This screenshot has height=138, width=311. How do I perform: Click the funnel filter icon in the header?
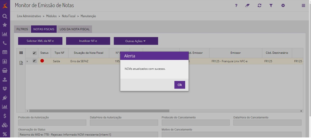tap(271, 5)
